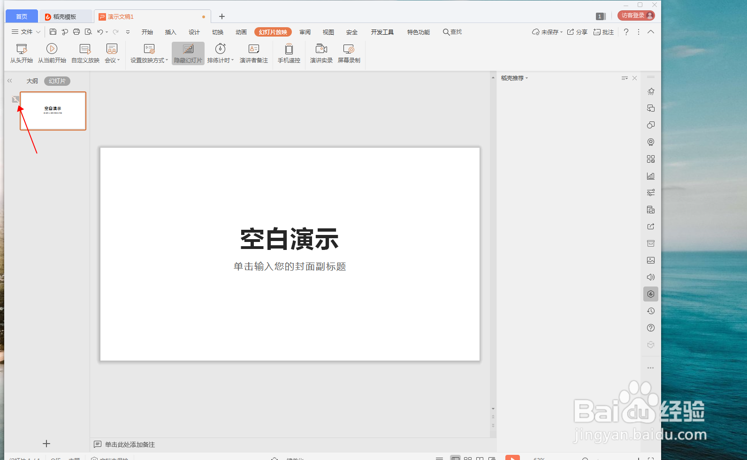This screenshot has height=460, width=747.
Task: Open the 会议 meeting dropdown
Action: point(112,53)
